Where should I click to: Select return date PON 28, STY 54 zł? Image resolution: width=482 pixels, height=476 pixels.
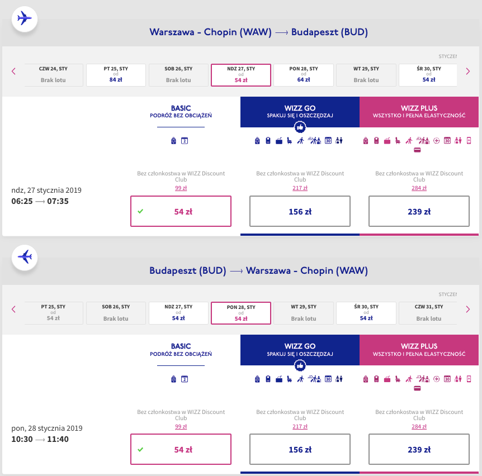241,313
